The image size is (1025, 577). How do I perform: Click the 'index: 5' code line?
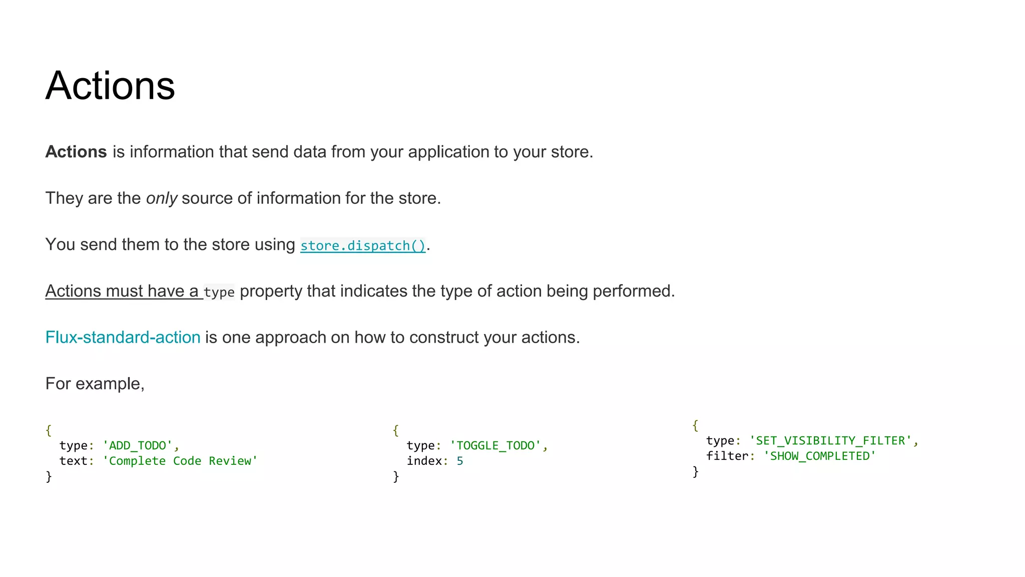[435, 461]
